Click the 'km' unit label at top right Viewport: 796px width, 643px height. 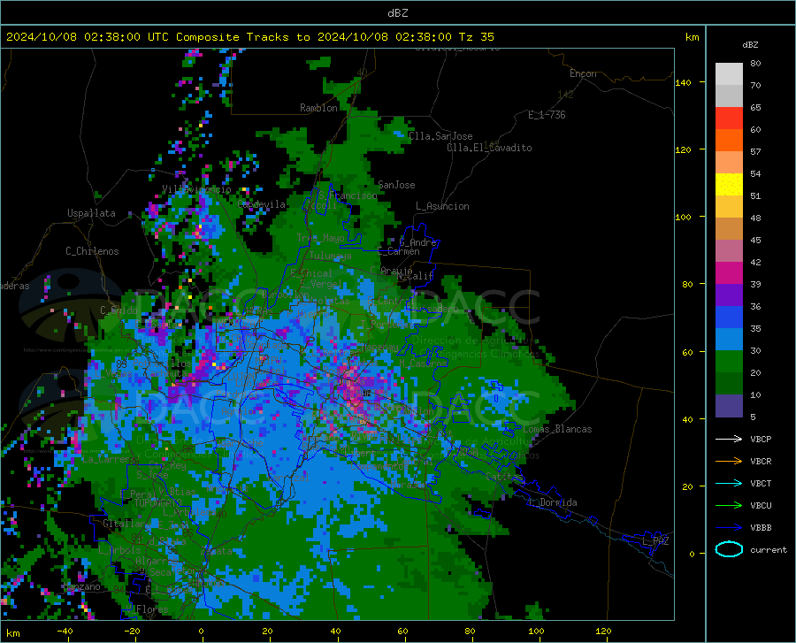pyautogui.click(x=692, y=37)
